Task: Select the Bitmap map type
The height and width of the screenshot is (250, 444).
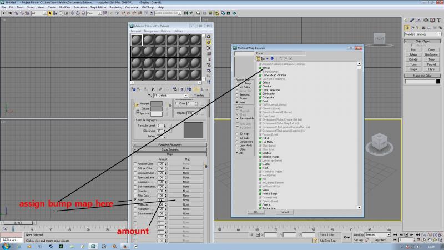Action: 266,68
